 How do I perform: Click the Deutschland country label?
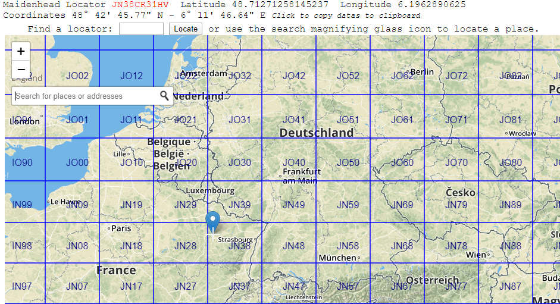click(317, 133)
